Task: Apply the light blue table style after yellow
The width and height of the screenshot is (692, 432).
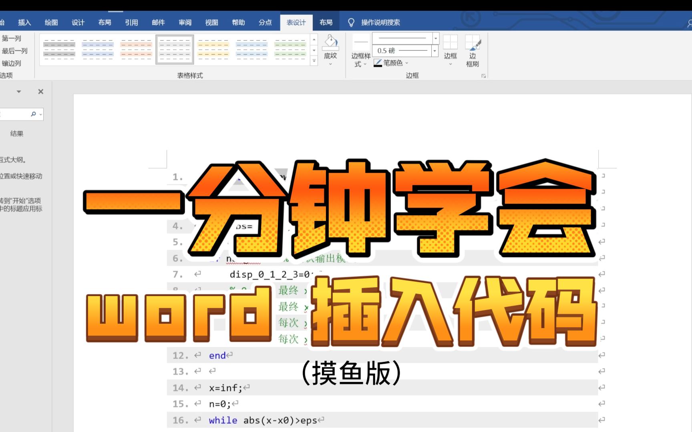Action: [251, 50]
